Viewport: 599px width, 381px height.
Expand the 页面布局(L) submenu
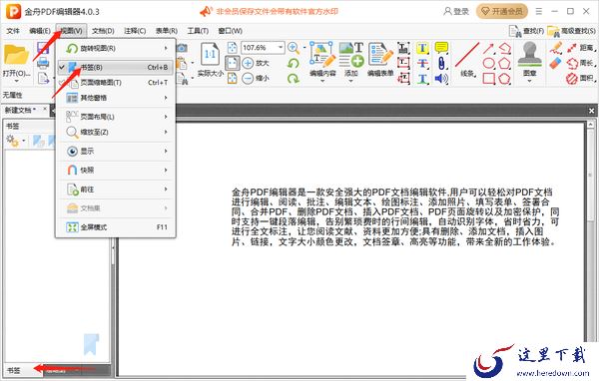coord(115,117)
